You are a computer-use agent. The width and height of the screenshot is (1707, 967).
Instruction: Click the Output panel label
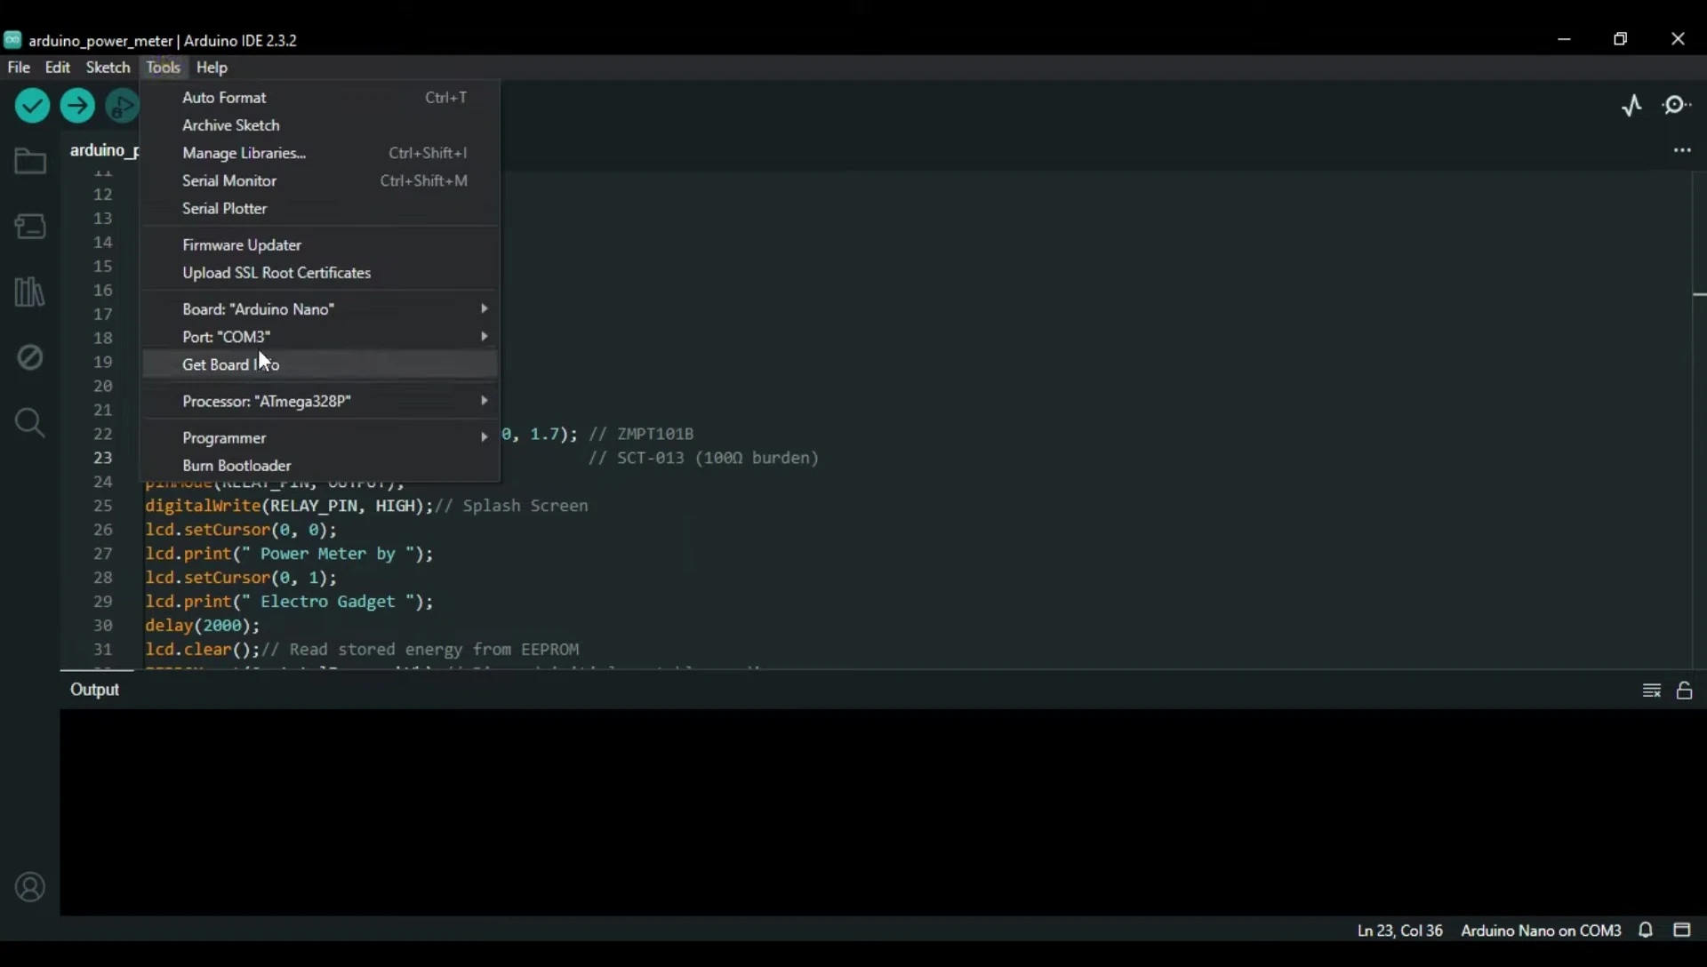(94, 690)
